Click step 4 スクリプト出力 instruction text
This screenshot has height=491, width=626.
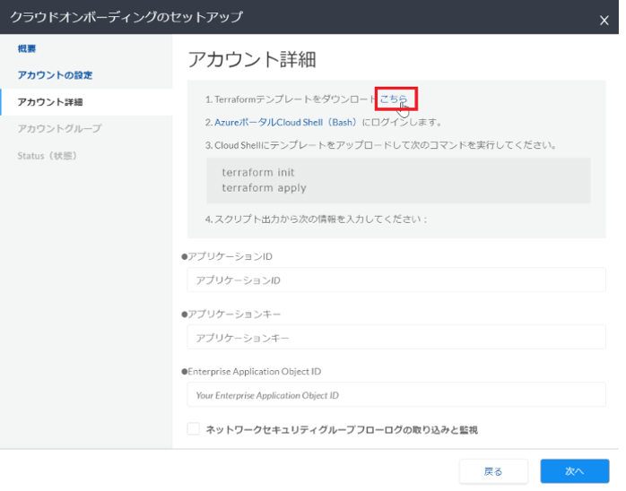point(317,219)
